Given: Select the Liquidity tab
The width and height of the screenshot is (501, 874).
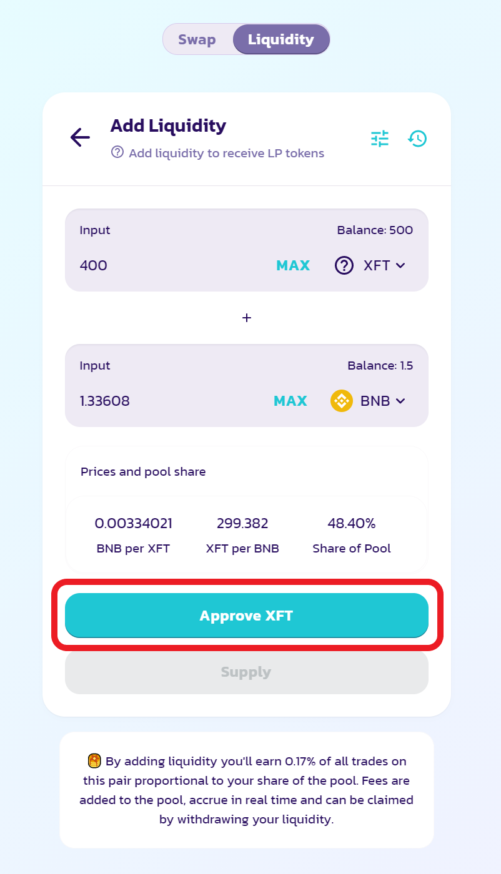Looking at the screenshot, I should pyautogui.click(x=281, y=39).
